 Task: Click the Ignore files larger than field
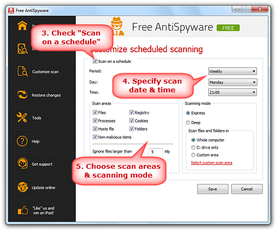click(155, 152)
